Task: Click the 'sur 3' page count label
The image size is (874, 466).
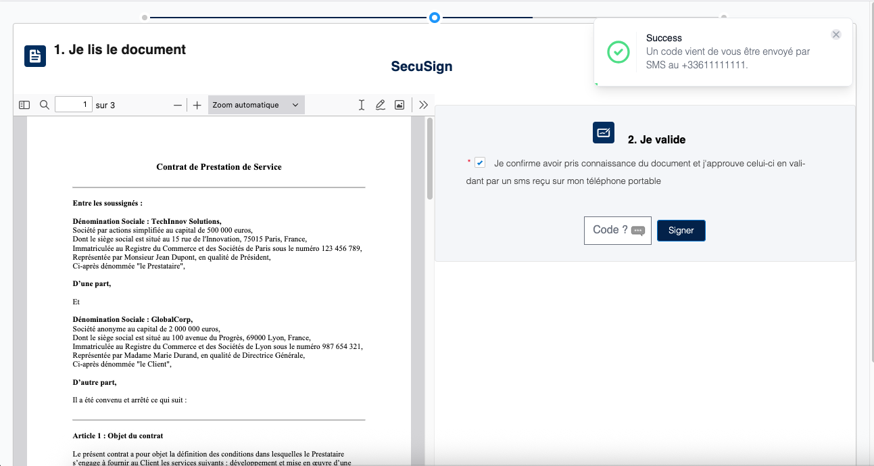Action: [105, 106]
